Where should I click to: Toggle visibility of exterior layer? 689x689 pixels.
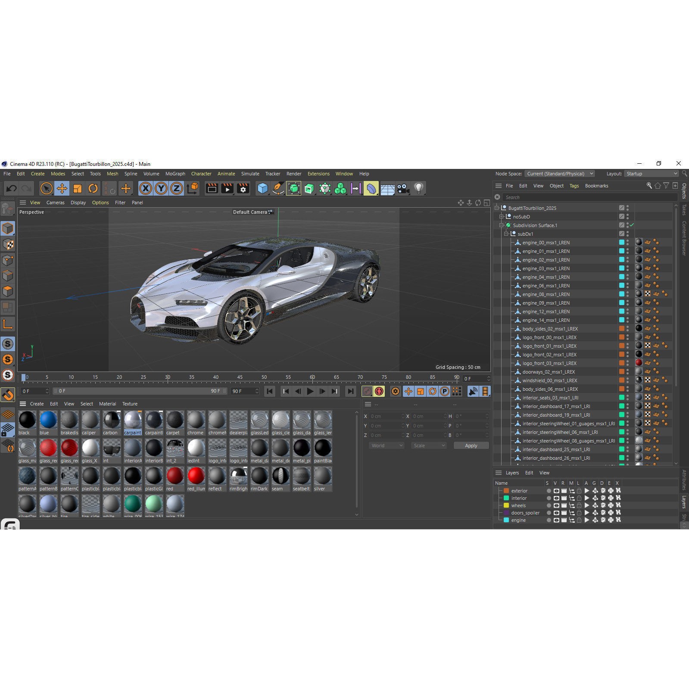(x=556, y=491)
